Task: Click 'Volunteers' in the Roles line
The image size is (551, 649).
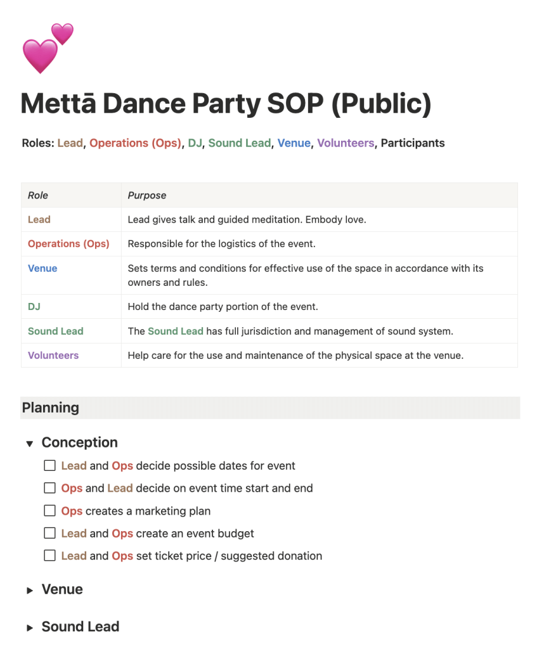Action: tap(346, 143)
